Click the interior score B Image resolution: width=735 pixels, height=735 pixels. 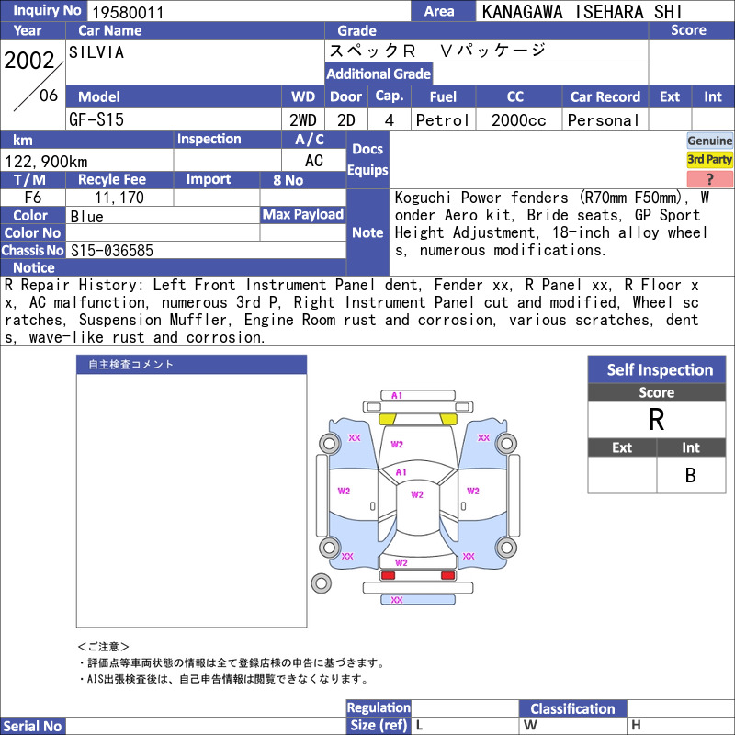(x=691, y=475)
